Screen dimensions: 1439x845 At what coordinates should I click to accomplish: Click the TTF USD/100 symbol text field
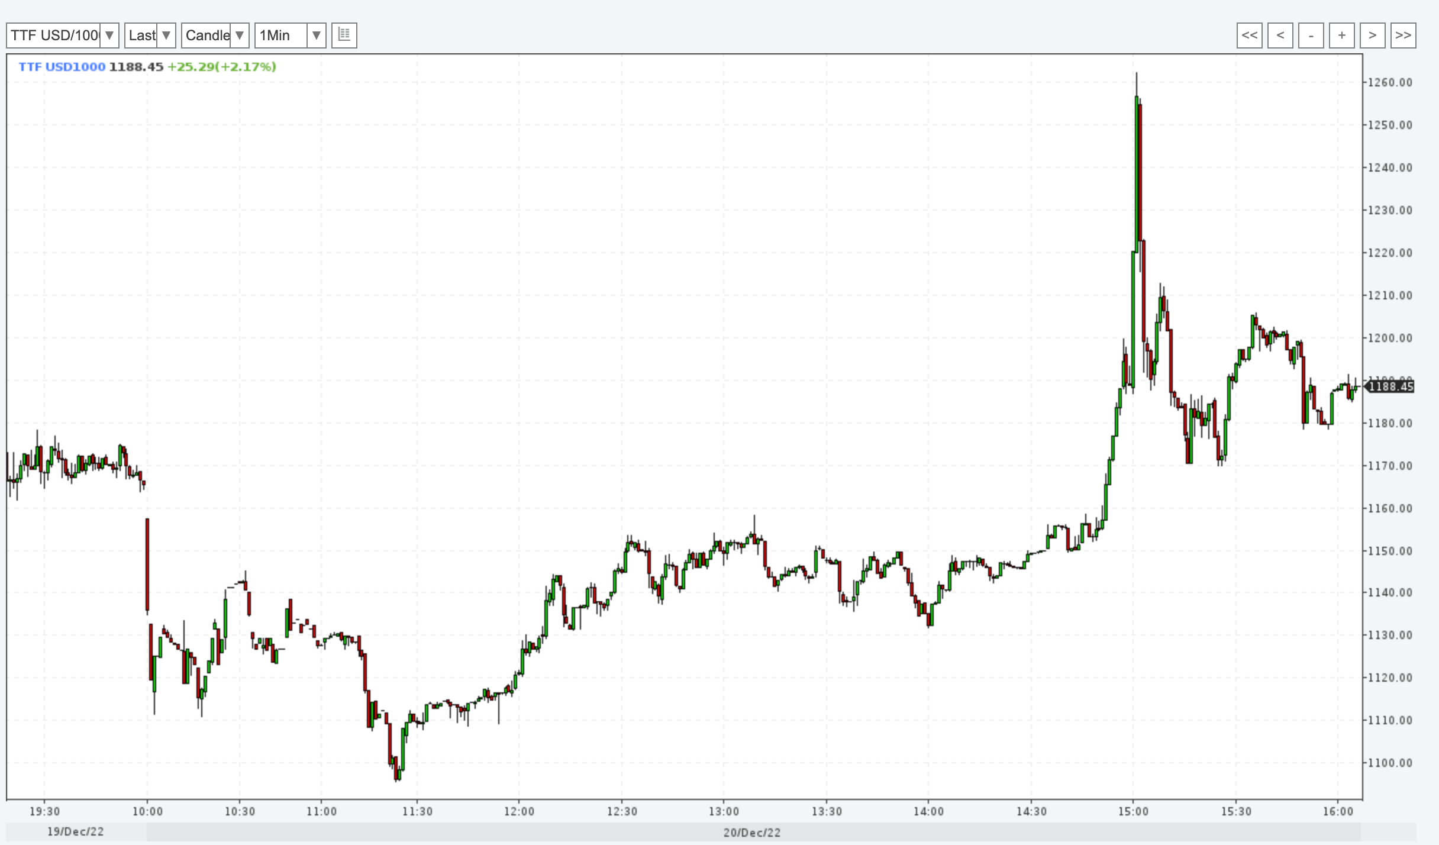54,36
